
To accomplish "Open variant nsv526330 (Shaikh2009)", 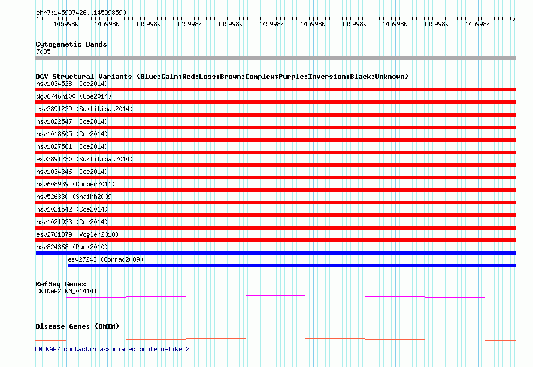I will tap(75, 197).
